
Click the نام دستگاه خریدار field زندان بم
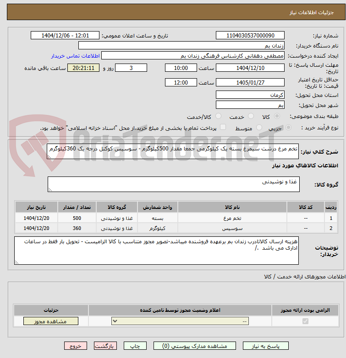[181, 45]
